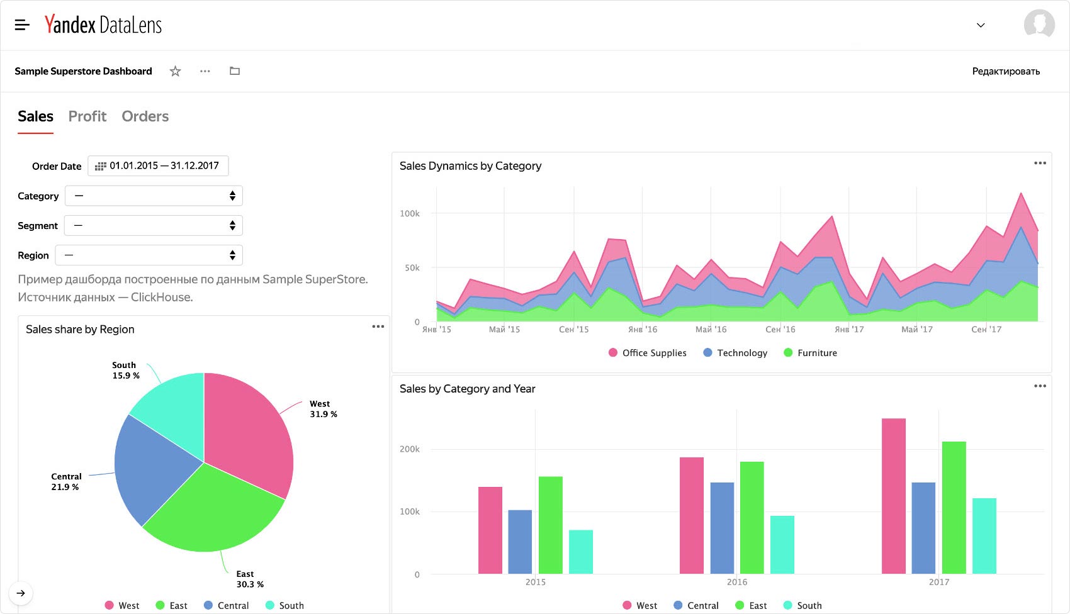The height and width of the screenshot is (614, 1070).
Task: Toggle West legend in pie chart
Action: tap(122, 605)
